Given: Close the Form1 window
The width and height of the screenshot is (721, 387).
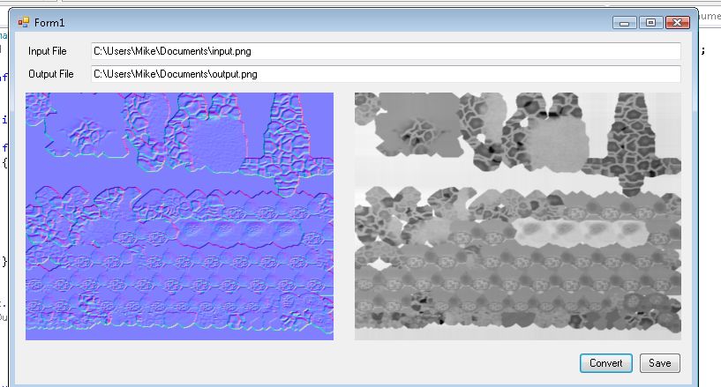Looking at the screenshot, I should [677, 22].
